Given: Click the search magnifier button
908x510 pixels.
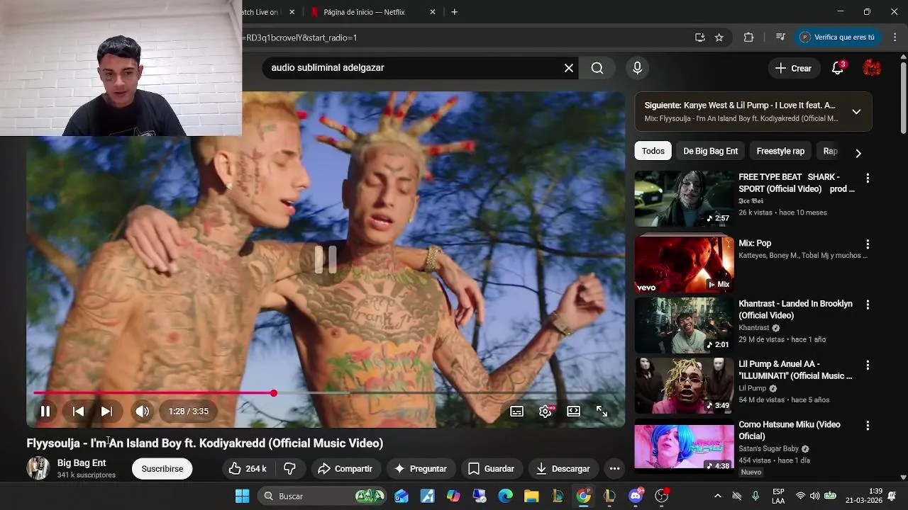Looking at the screenshot, I should 597,68.
